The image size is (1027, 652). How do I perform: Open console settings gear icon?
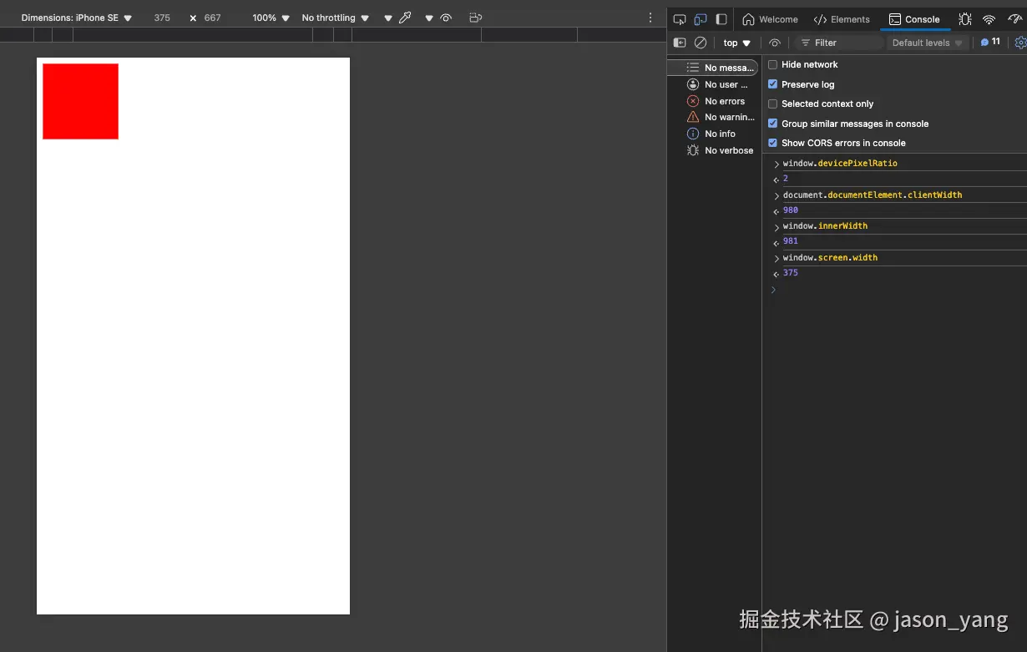coord(1020,43)
